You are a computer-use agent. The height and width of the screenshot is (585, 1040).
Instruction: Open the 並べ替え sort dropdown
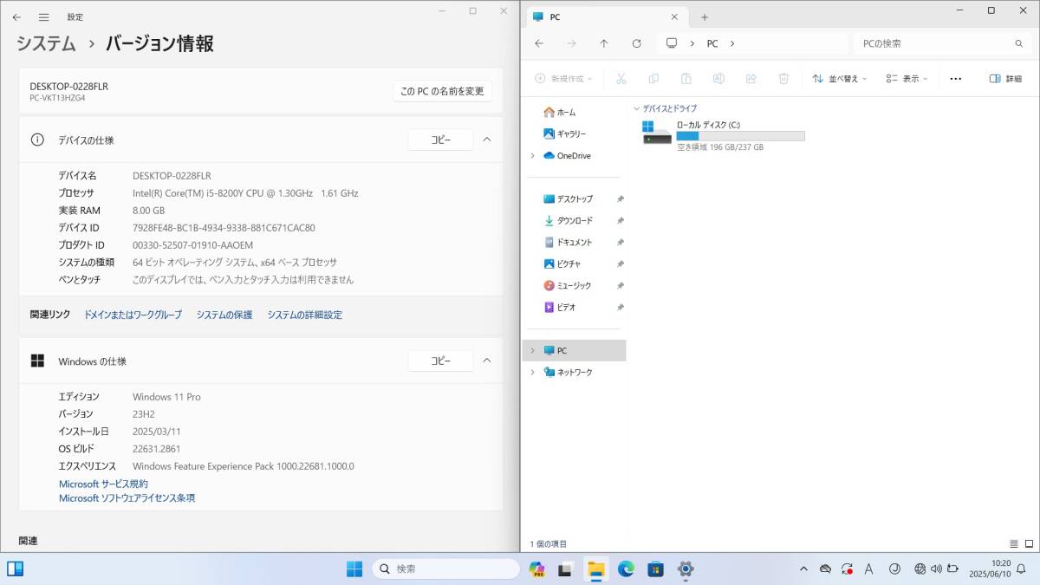coord(840,78)
